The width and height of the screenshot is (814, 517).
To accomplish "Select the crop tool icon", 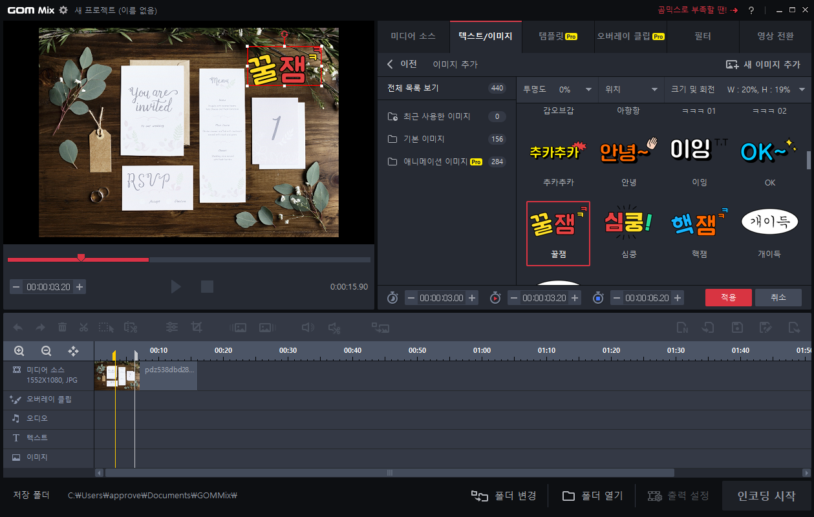I will point(197,328).
